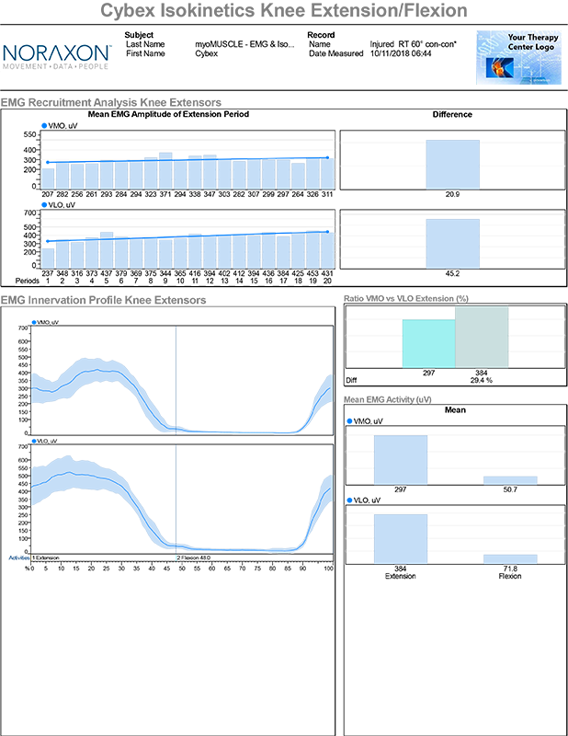This screenshot has height=736, width=568.
Task: Click the Last Name label
Action: (145, 44)
